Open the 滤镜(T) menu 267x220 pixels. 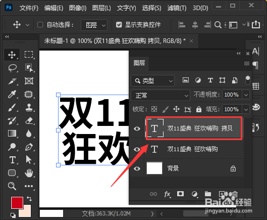[x=177, y=8]
